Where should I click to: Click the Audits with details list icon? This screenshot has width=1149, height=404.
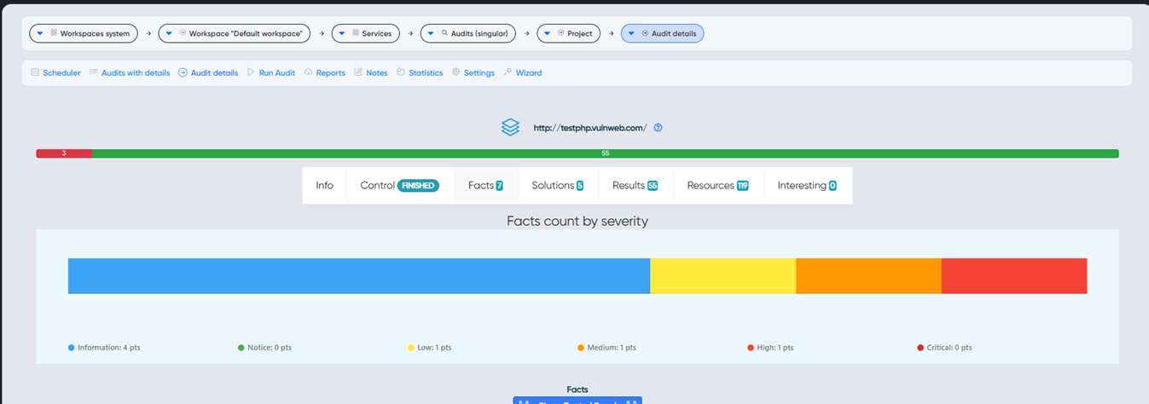pos(94,72)
